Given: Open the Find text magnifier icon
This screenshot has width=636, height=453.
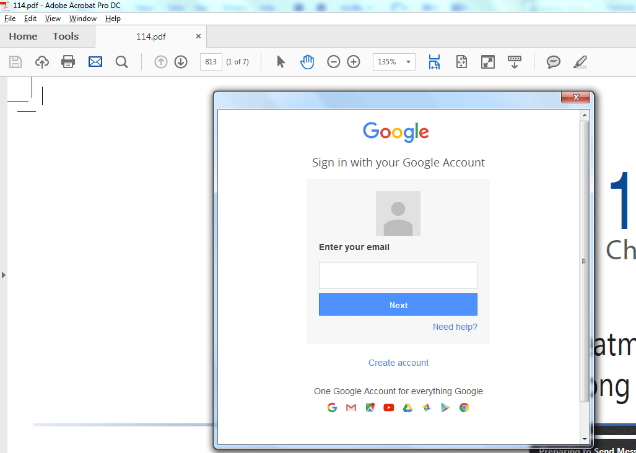Looking at the screenshot, I should tap(121, 62).
